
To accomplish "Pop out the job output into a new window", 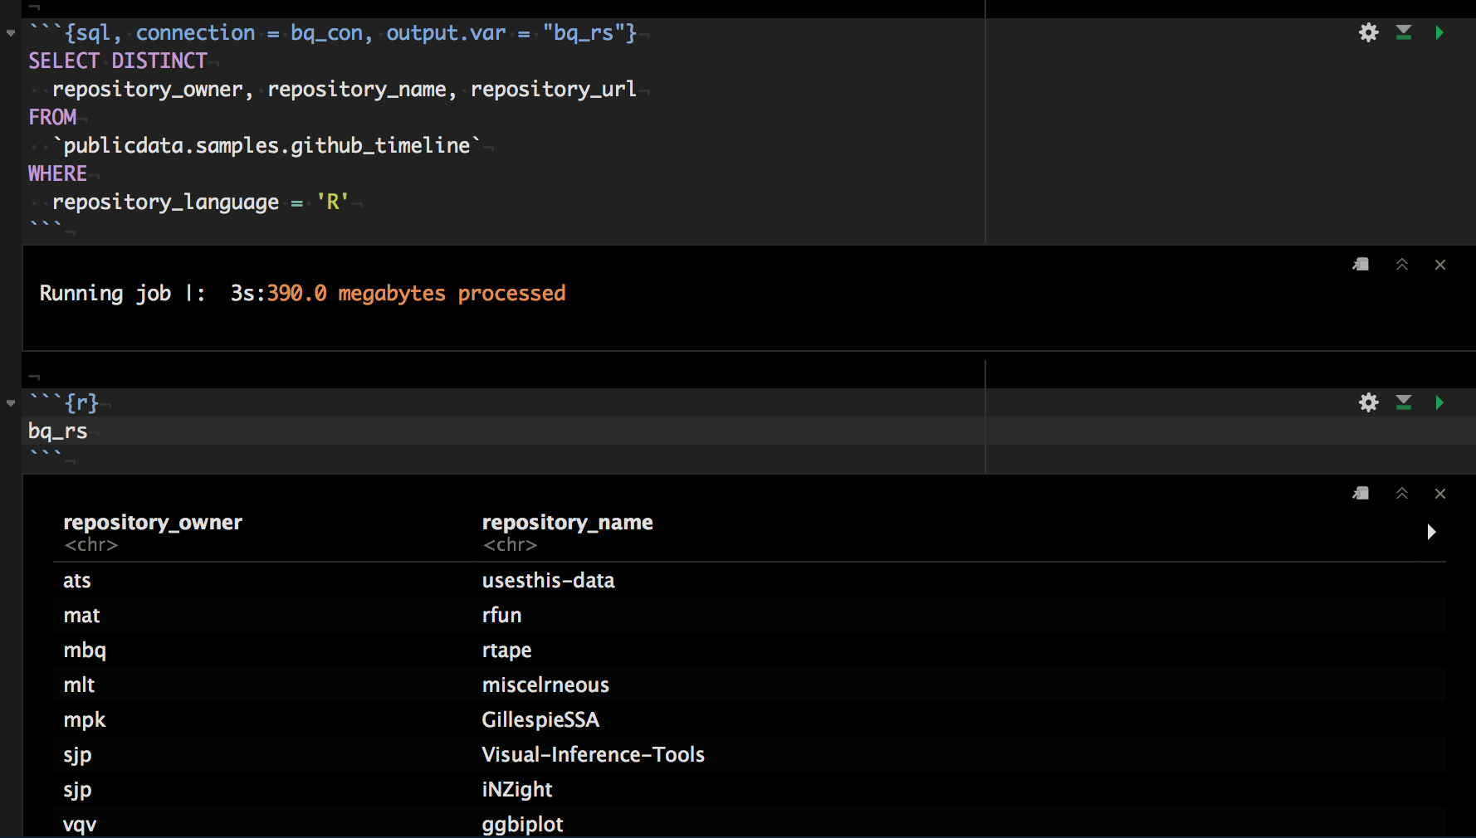I will [1361, 264].
